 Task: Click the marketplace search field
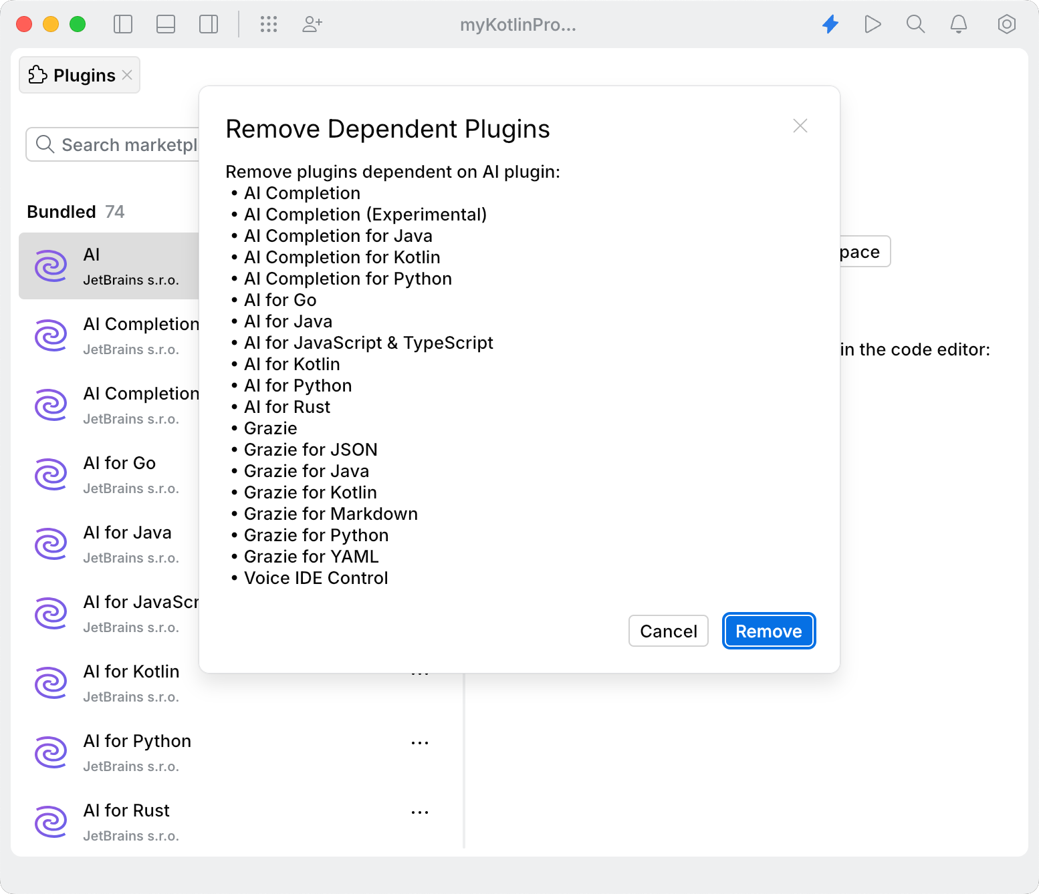click(x=114, y=144)
